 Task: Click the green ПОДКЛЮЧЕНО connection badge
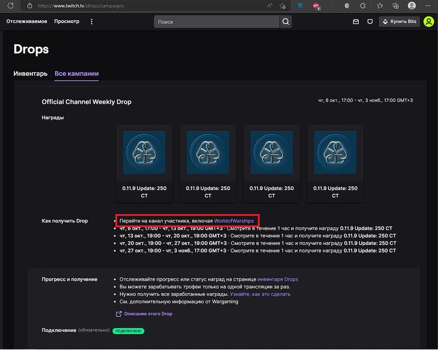pos(129,331)
